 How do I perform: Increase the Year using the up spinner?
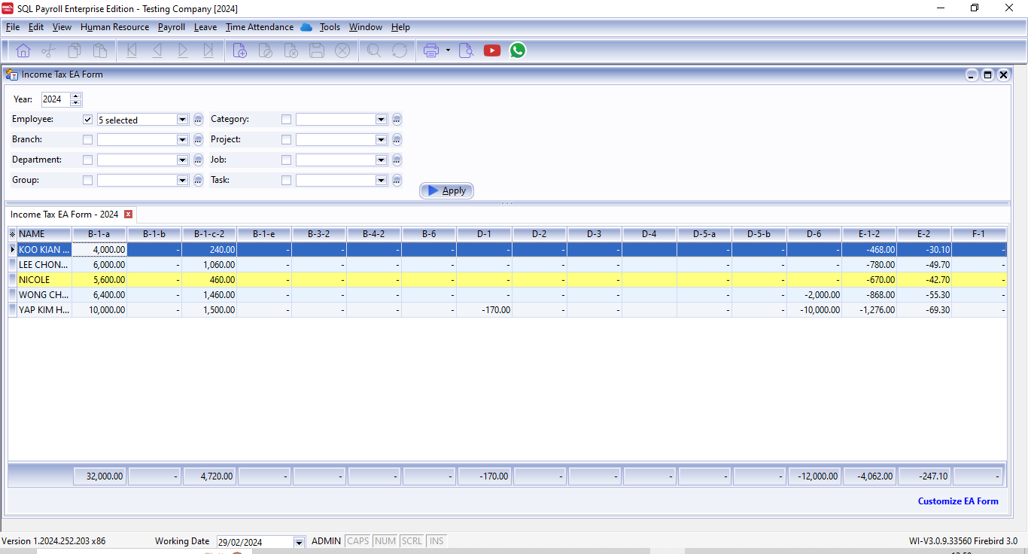pos(75,96)
